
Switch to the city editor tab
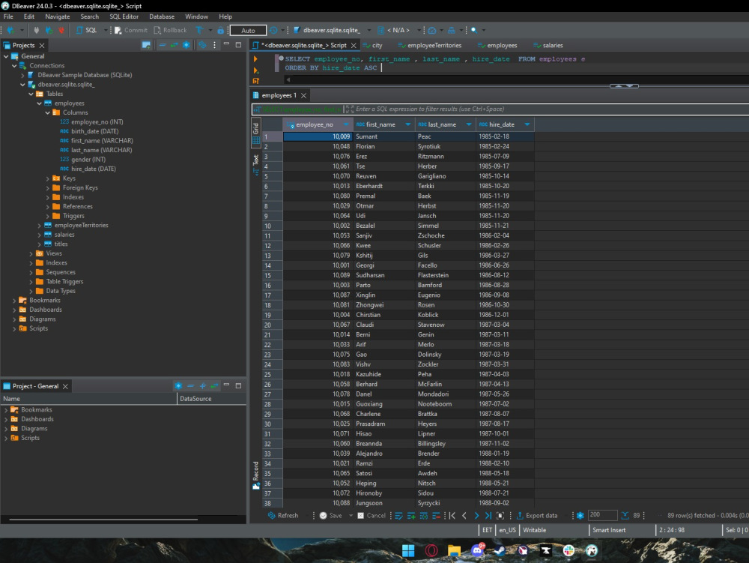click(x=372, y=46)
